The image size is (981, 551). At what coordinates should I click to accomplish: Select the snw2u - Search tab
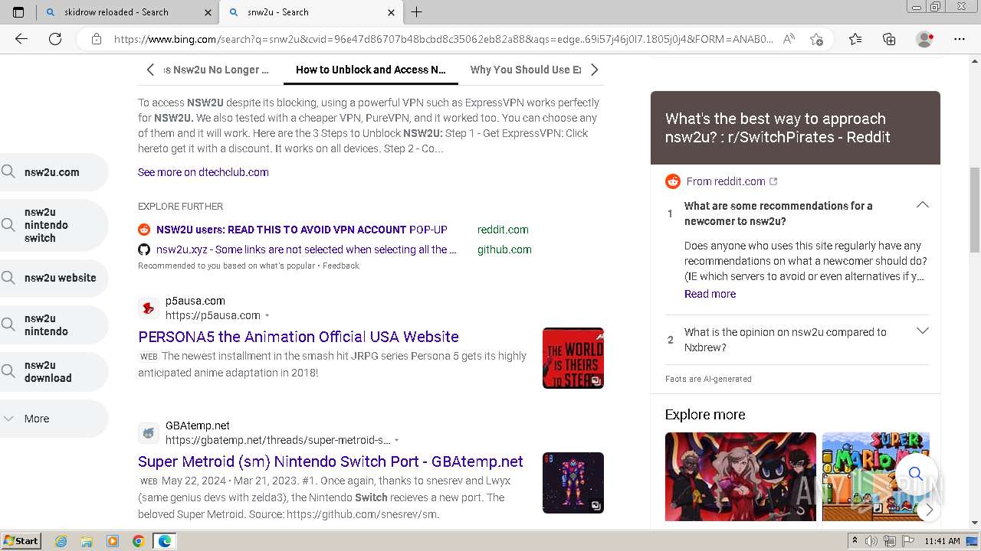pos(278,12)
